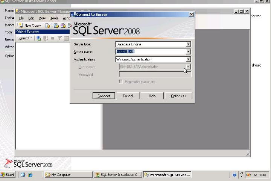Click the Show Desktop quick launch icon
The image size is (271, 181).
coord(23,175)
